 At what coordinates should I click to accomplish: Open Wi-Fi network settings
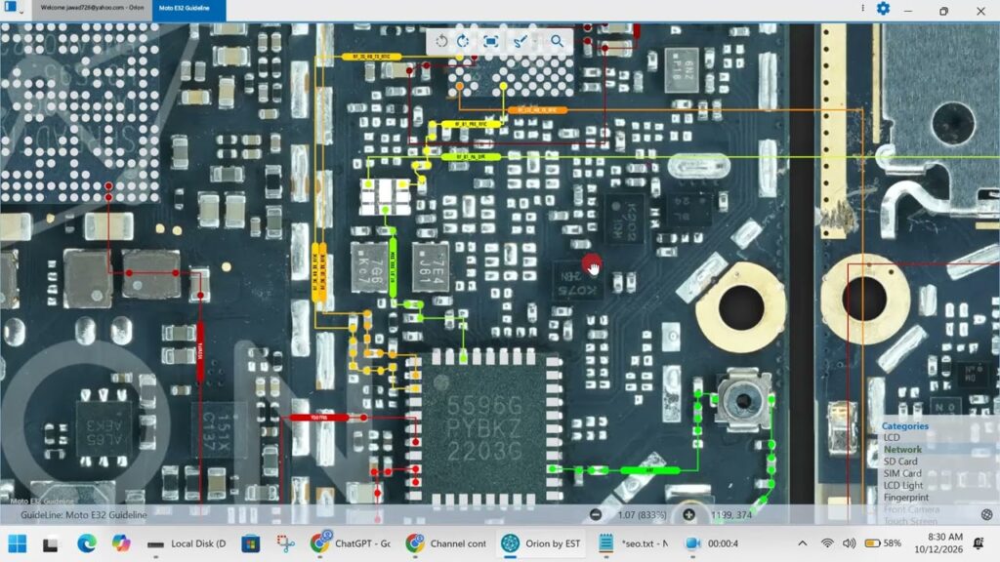[827, 543]
